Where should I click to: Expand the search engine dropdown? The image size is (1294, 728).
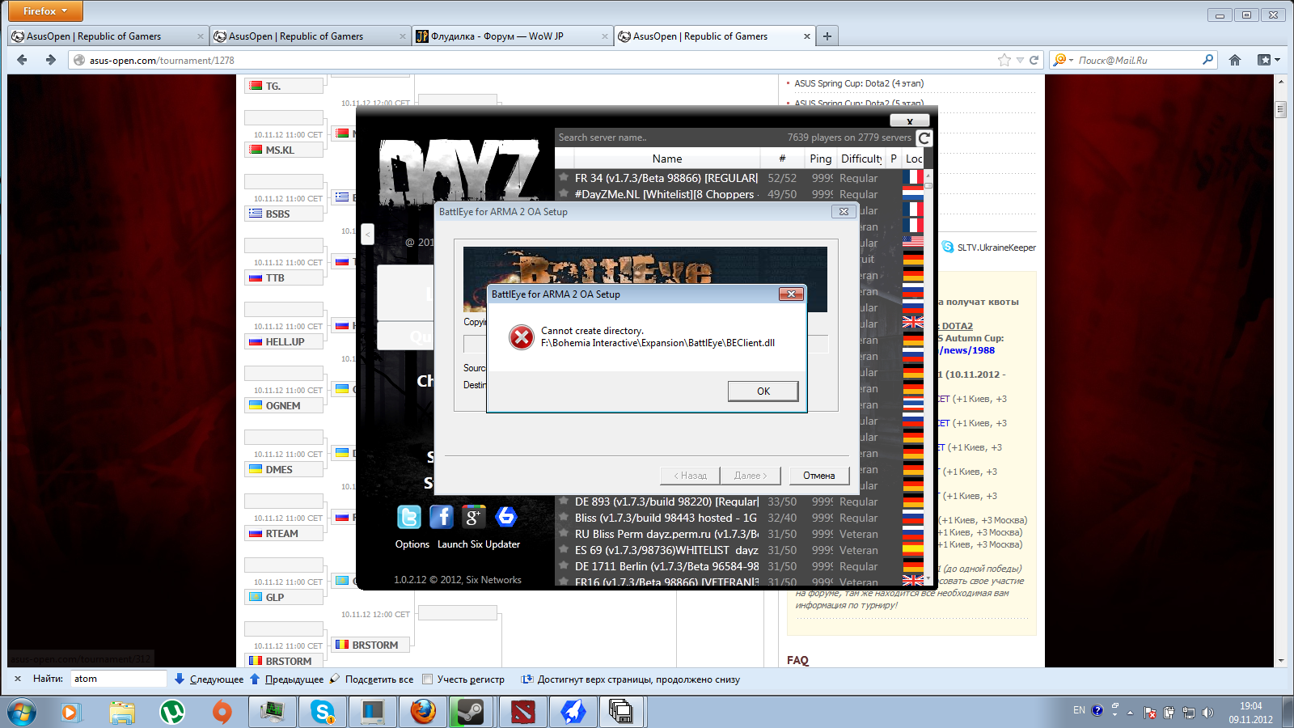click(1063, 60)
